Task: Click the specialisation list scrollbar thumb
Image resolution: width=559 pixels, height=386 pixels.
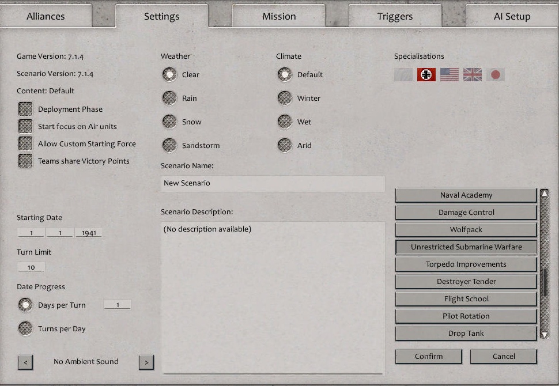Action: [545, 282]
